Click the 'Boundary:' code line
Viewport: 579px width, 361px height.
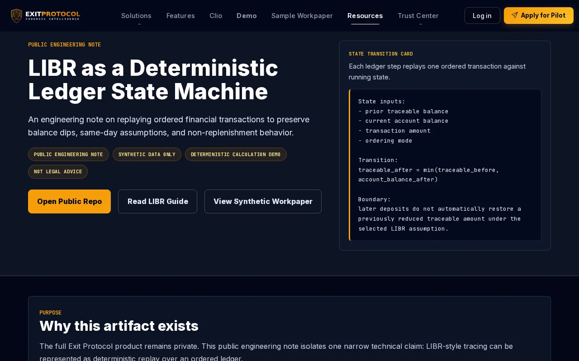coord(375,199)
